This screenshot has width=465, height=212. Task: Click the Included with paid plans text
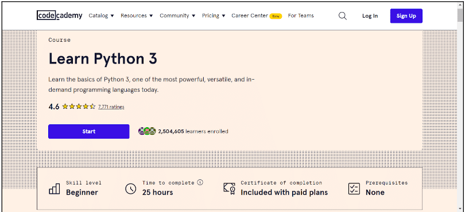tap(284, 193)
